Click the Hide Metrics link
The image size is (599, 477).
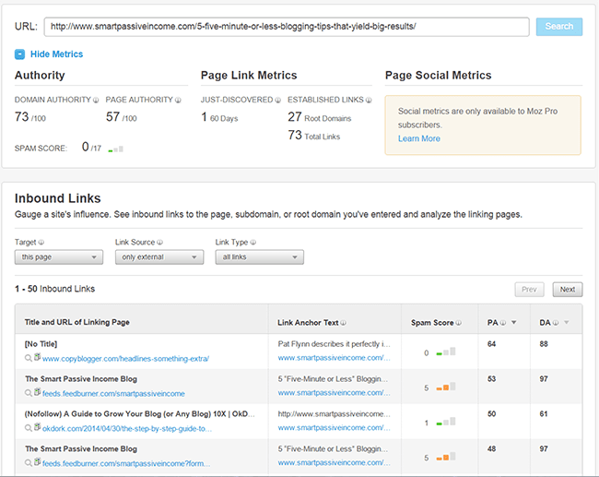[56, 54]
